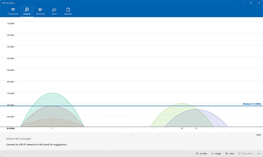The height and width of the screenshot is (157, 263).
Task: Select channel 10 on the axis
Action: pyautogui.click(x=182, y=128)
